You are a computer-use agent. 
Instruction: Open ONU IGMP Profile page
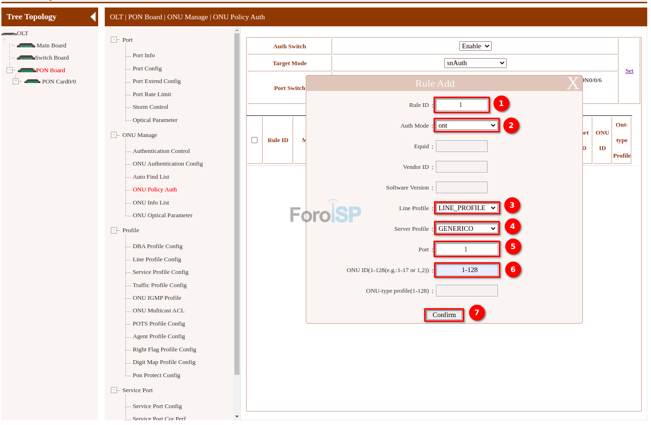point(157,298)
